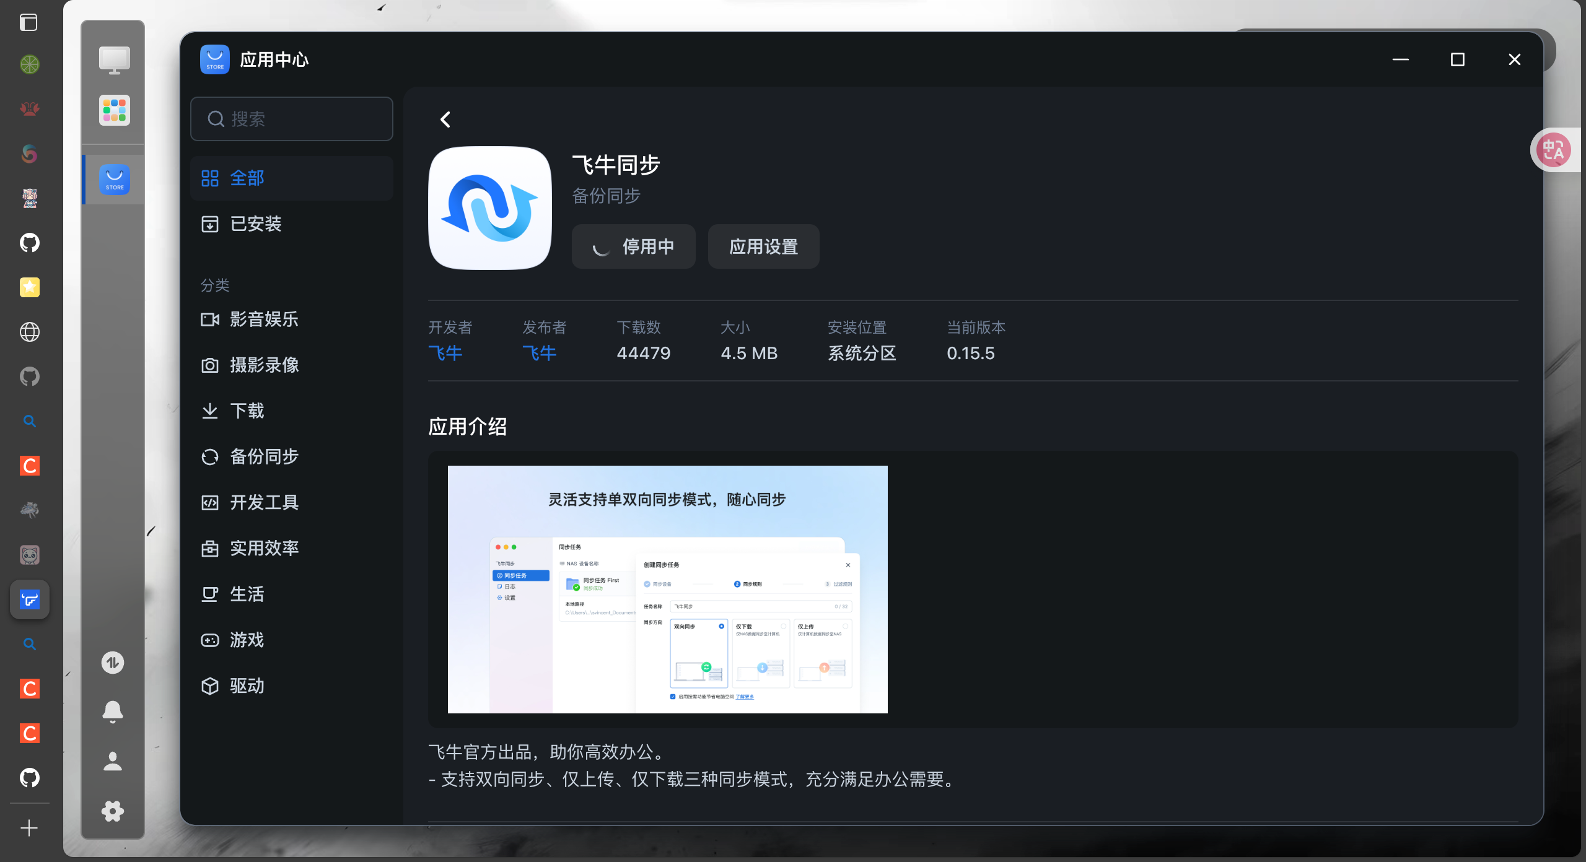Click the red crab icon in the left strip
This screenshot has height=862, width=1586.
(x=30, y=109)
